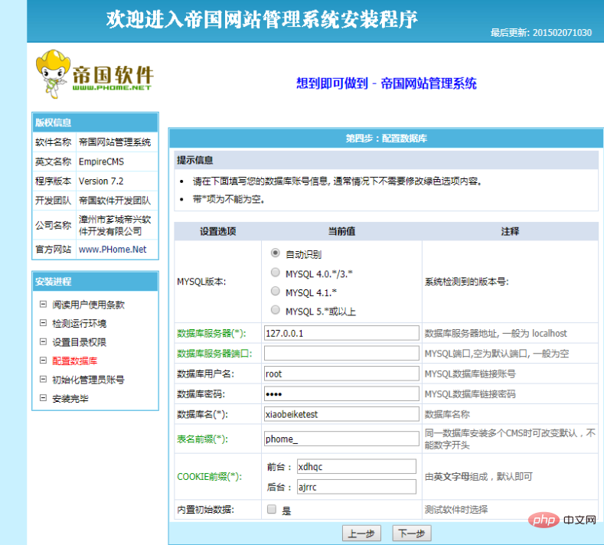Click the database name field xiaobeiketest
This screenshot has width=604, height=545.
point(341,414)
